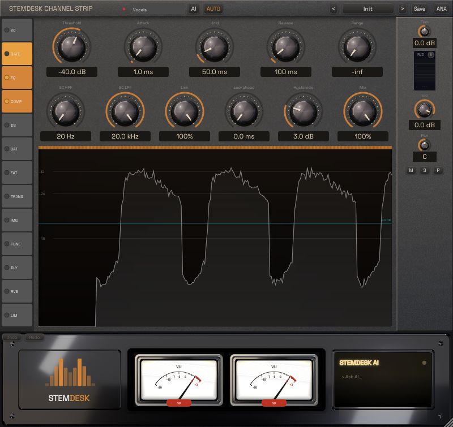
Task: Click the Mix knob
Action: (x=363, y=111)
